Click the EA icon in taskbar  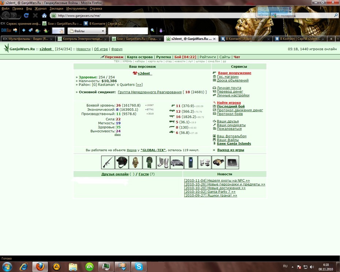pos(89,267)
